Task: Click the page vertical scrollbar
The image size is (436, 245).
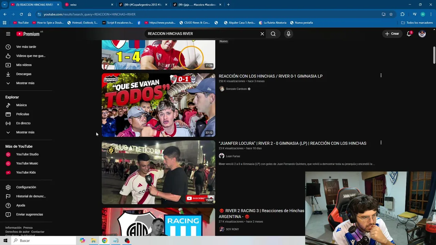Action: [x=434, y=54]
